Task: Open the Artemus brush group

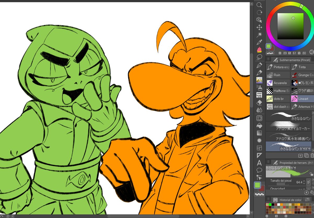Action: coord(302,107)
